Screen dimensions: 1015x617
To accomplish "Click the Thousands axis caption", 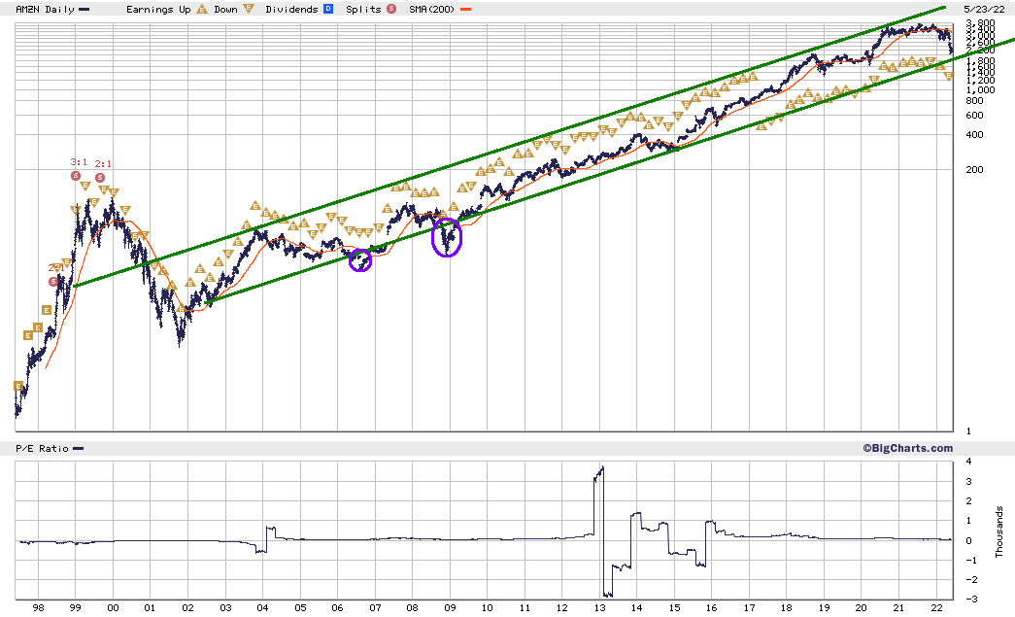I will [x=998, y=531].
